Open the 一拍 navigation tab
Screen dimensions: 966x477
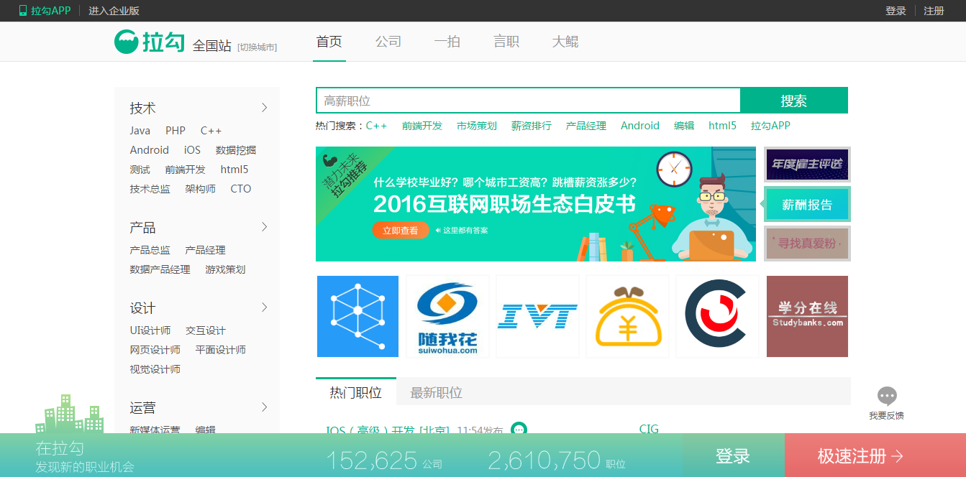click(x=447, y=42)
